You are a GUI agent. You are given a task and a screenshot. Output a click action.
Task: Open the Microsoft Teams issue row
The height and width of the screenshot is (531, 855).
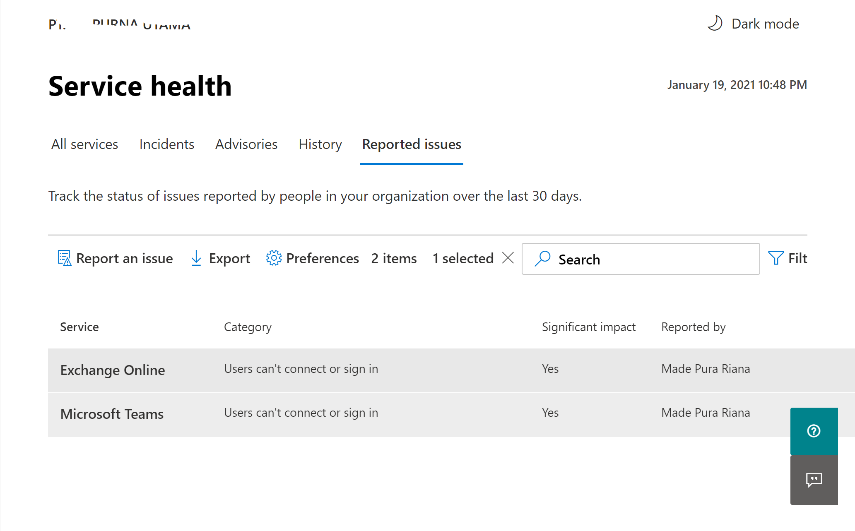(451, 415)
